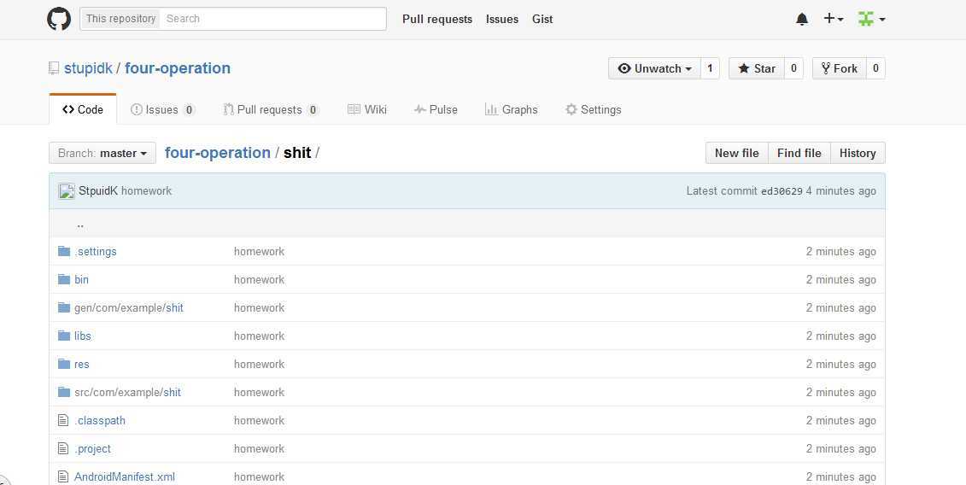Open the Unwatch dropdown
This screenshot has height=485, width=966.
654,68
